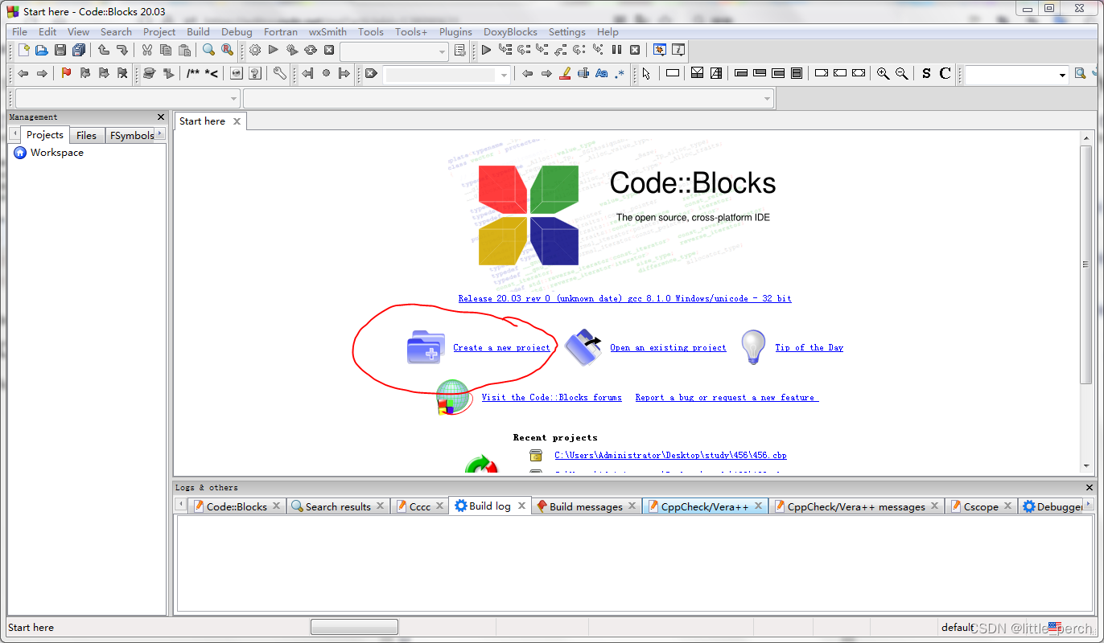Click the Debug/Continue play icon
The height and width of the screenshot is (643, 1104).
pos(486,50)
